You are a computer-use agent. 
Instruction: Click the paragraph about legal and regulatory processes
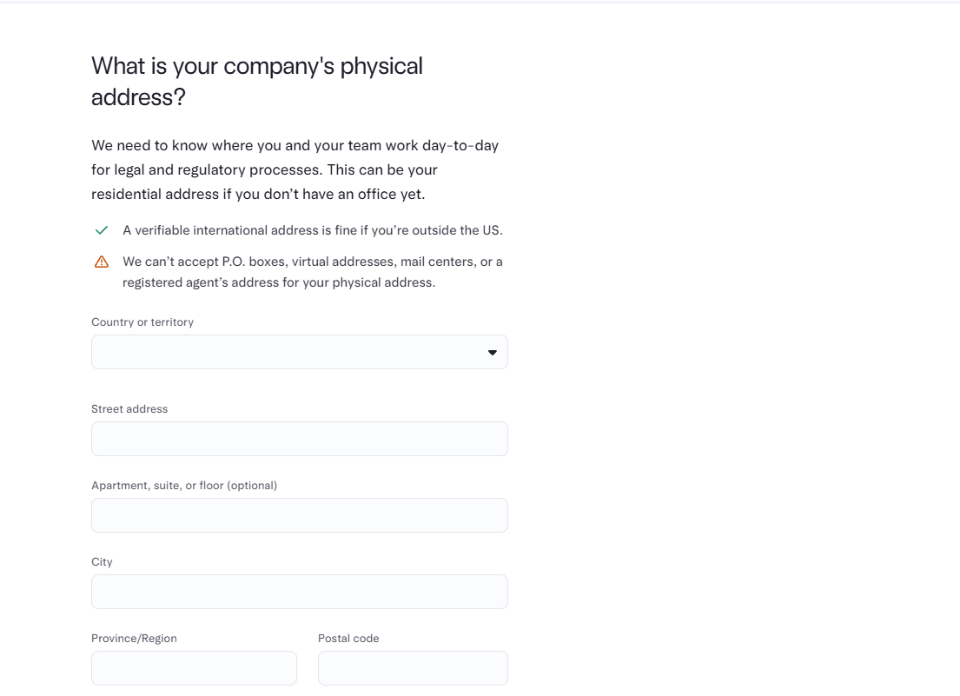click(295, 169)
